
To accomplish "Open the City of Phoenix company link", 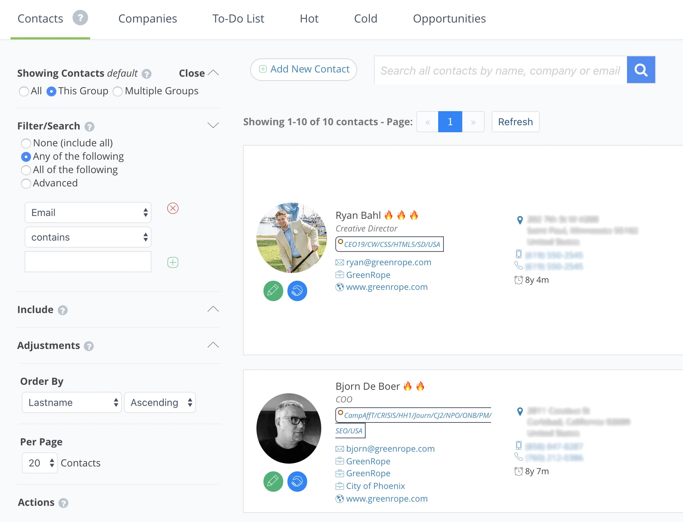I will pos(375,486).
